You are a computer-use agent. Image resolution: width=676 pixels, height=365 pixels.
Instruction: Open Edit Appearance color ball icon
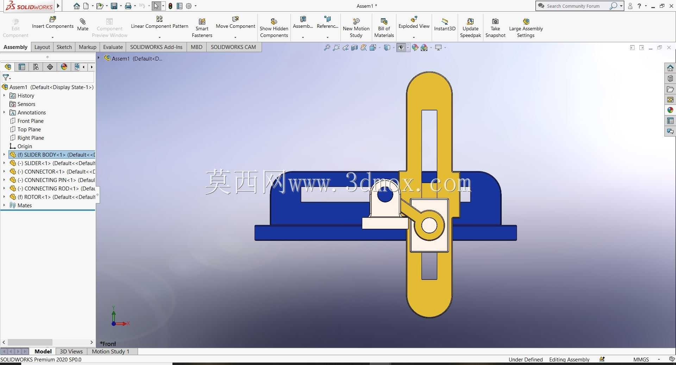click(x=415, y=48)
